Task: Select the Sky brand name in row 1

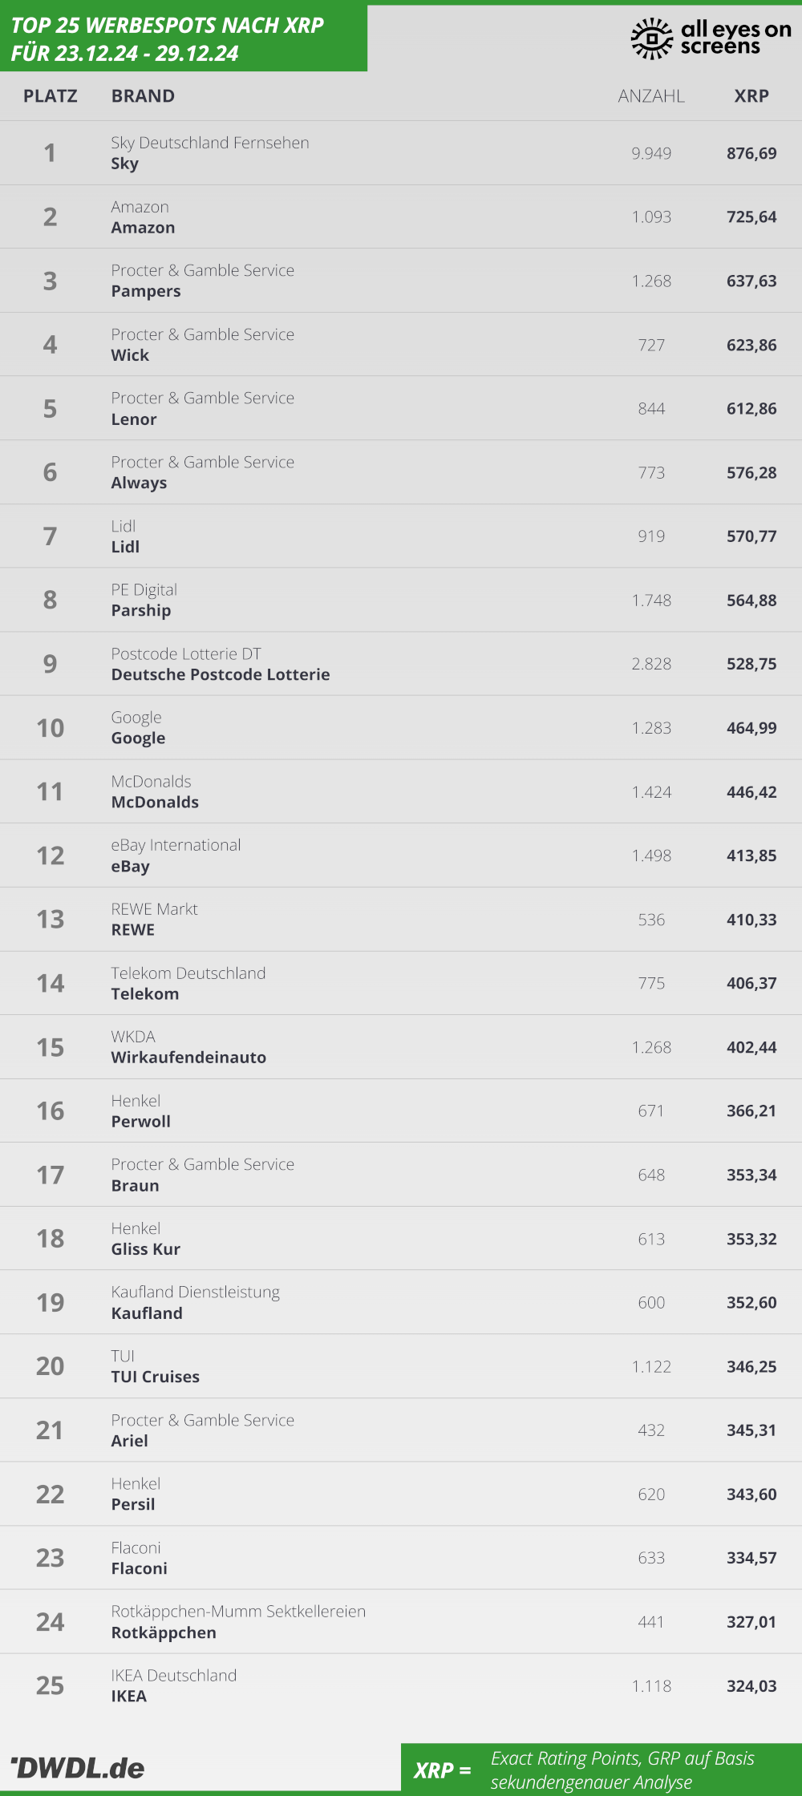Action: [x=125, y=164]
